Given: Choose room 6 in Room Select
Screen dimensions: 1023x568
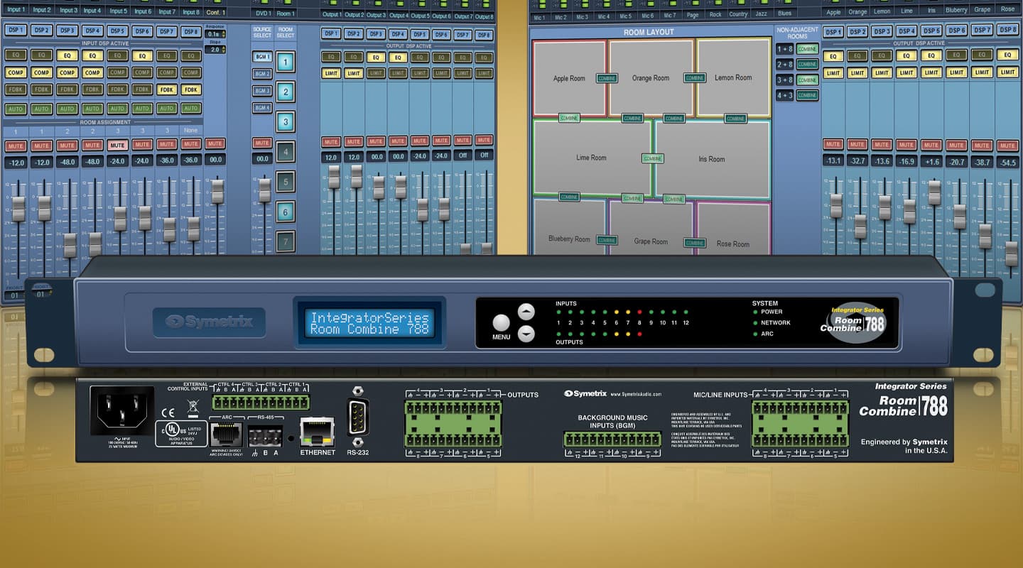Looking at the screenshot, I should click(x=286, y=212).
